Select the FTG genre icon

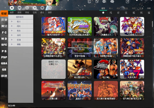tap(111, 13)
